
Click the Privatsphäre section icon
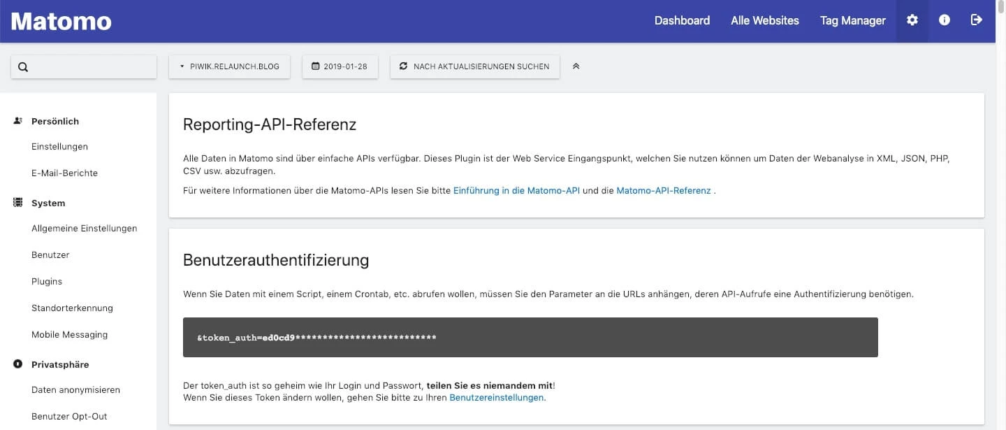(x=18, y=364)
